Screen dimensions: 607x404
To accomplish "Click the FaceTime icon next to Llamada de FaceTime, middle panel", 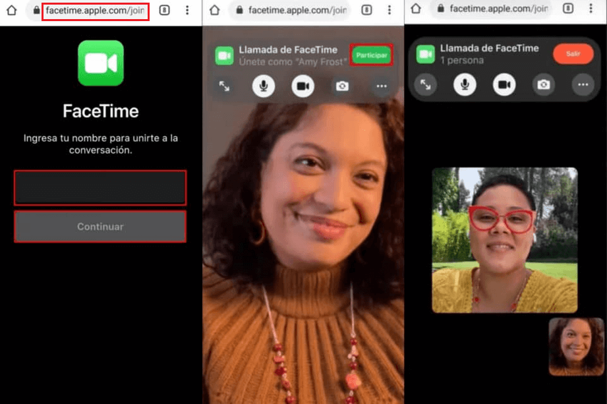I will pyautogui.click(x=225, y=56).
